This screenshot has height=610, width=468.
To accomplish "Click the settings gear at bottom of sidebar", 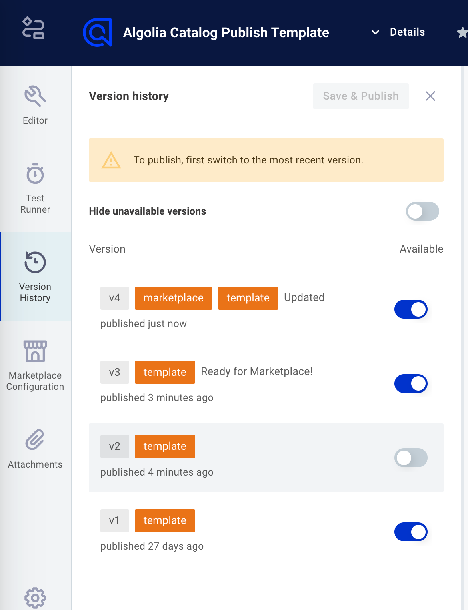I will 35,598.
